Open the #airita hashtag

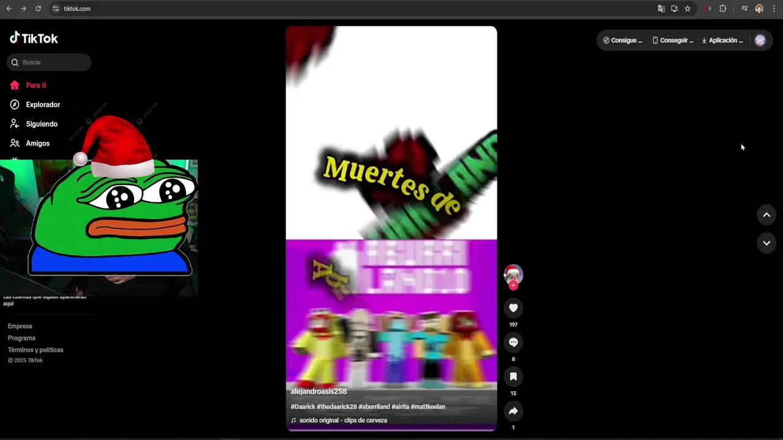click(400, 406)
